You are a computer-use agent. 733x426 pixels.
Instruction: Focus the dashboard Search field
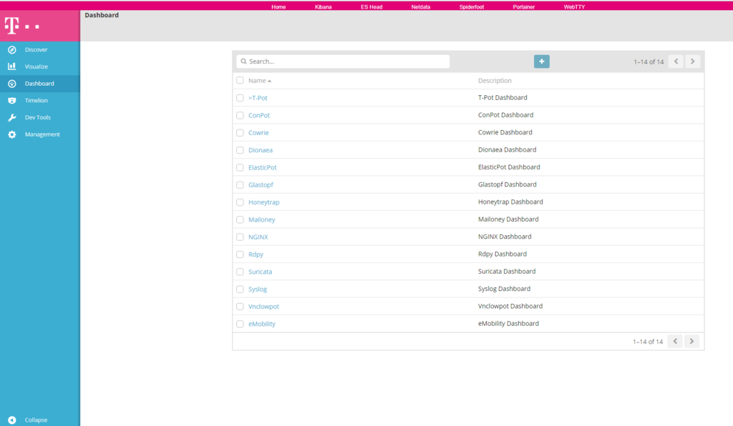tap(343, 61)
